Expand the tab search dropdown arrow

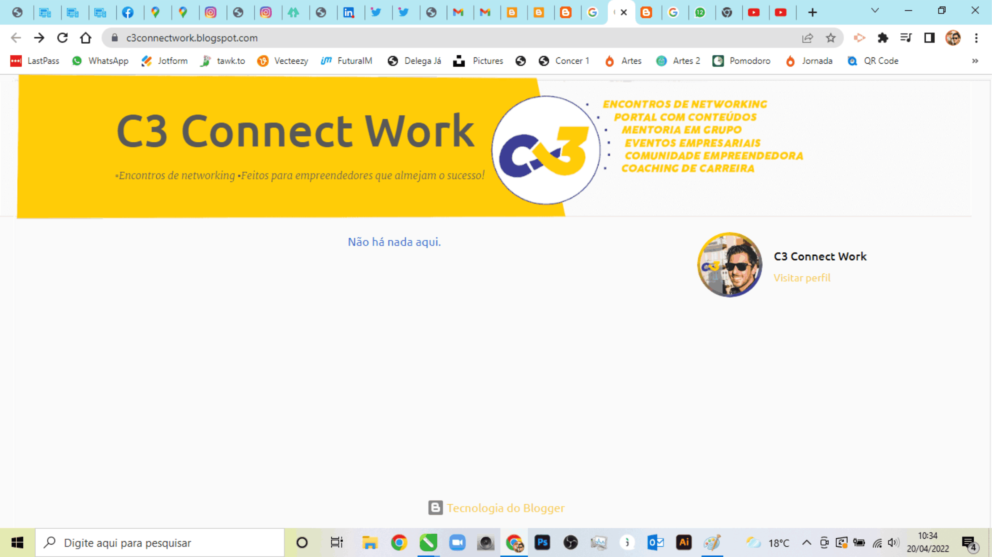[875, 11]
